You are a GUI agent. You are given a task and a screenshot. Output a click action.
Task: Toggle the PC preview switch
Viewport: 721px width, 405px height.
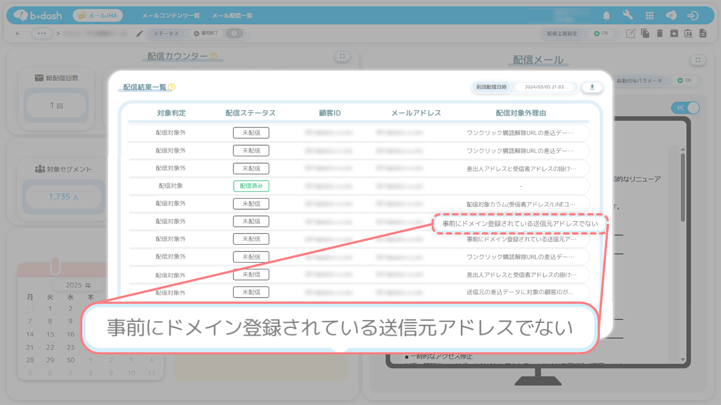click(685, 107)
